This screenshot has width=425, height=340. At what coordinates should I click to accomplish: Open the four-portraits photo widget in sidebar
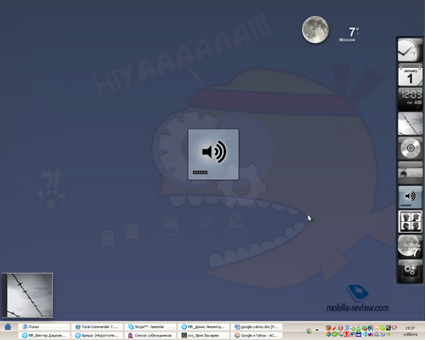(x=410, y=221)
